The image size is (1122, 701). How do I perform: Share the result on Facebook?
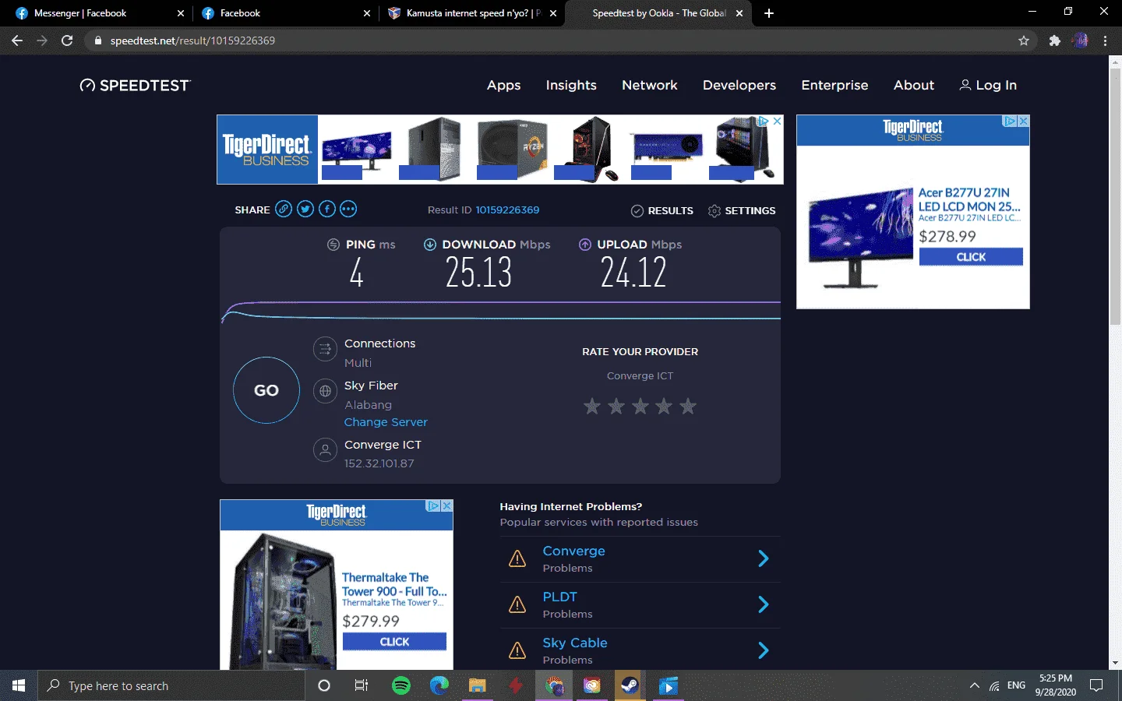[327, 209]
